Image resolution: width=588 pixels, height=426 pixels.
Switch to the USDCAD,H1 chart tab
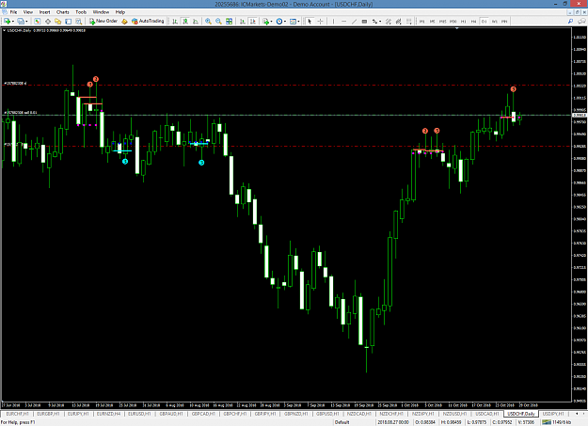coord(486,414)
